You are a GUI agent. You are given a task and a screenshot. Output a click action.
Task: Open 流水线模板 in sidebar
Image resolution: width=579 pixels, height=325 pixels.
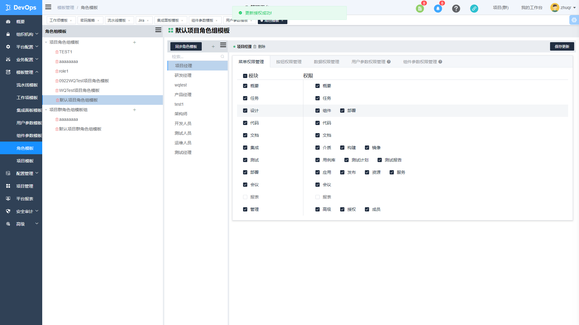point(27,85)
